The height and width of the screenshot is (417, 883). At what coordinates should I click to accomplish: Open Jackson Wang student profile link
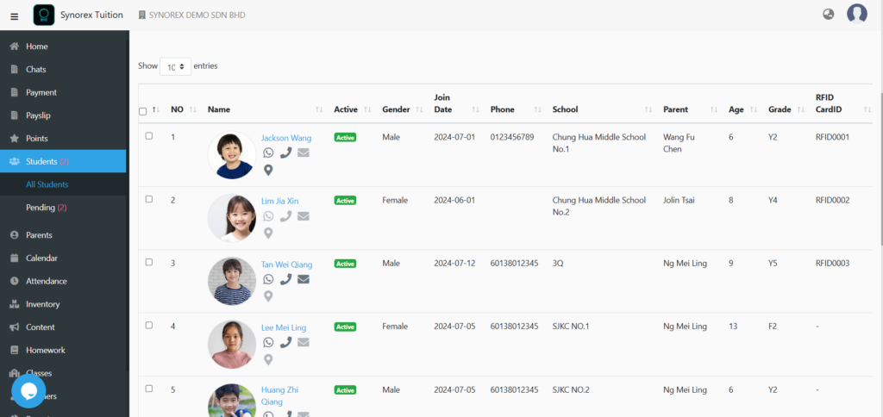[286, 138]
